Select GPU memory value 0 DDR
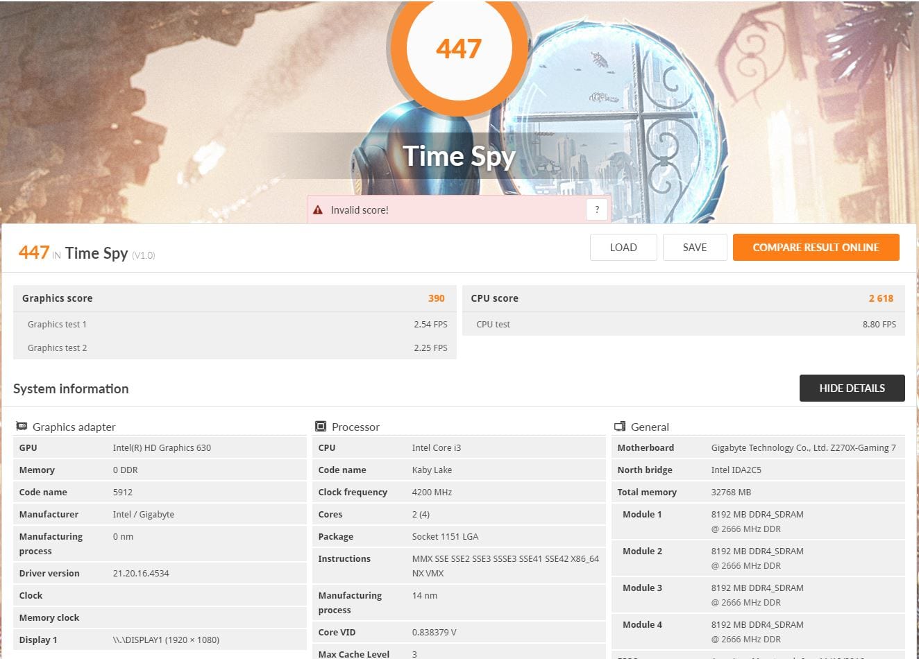The height and width of the screenshot is (659, 919). coord(125,470)
